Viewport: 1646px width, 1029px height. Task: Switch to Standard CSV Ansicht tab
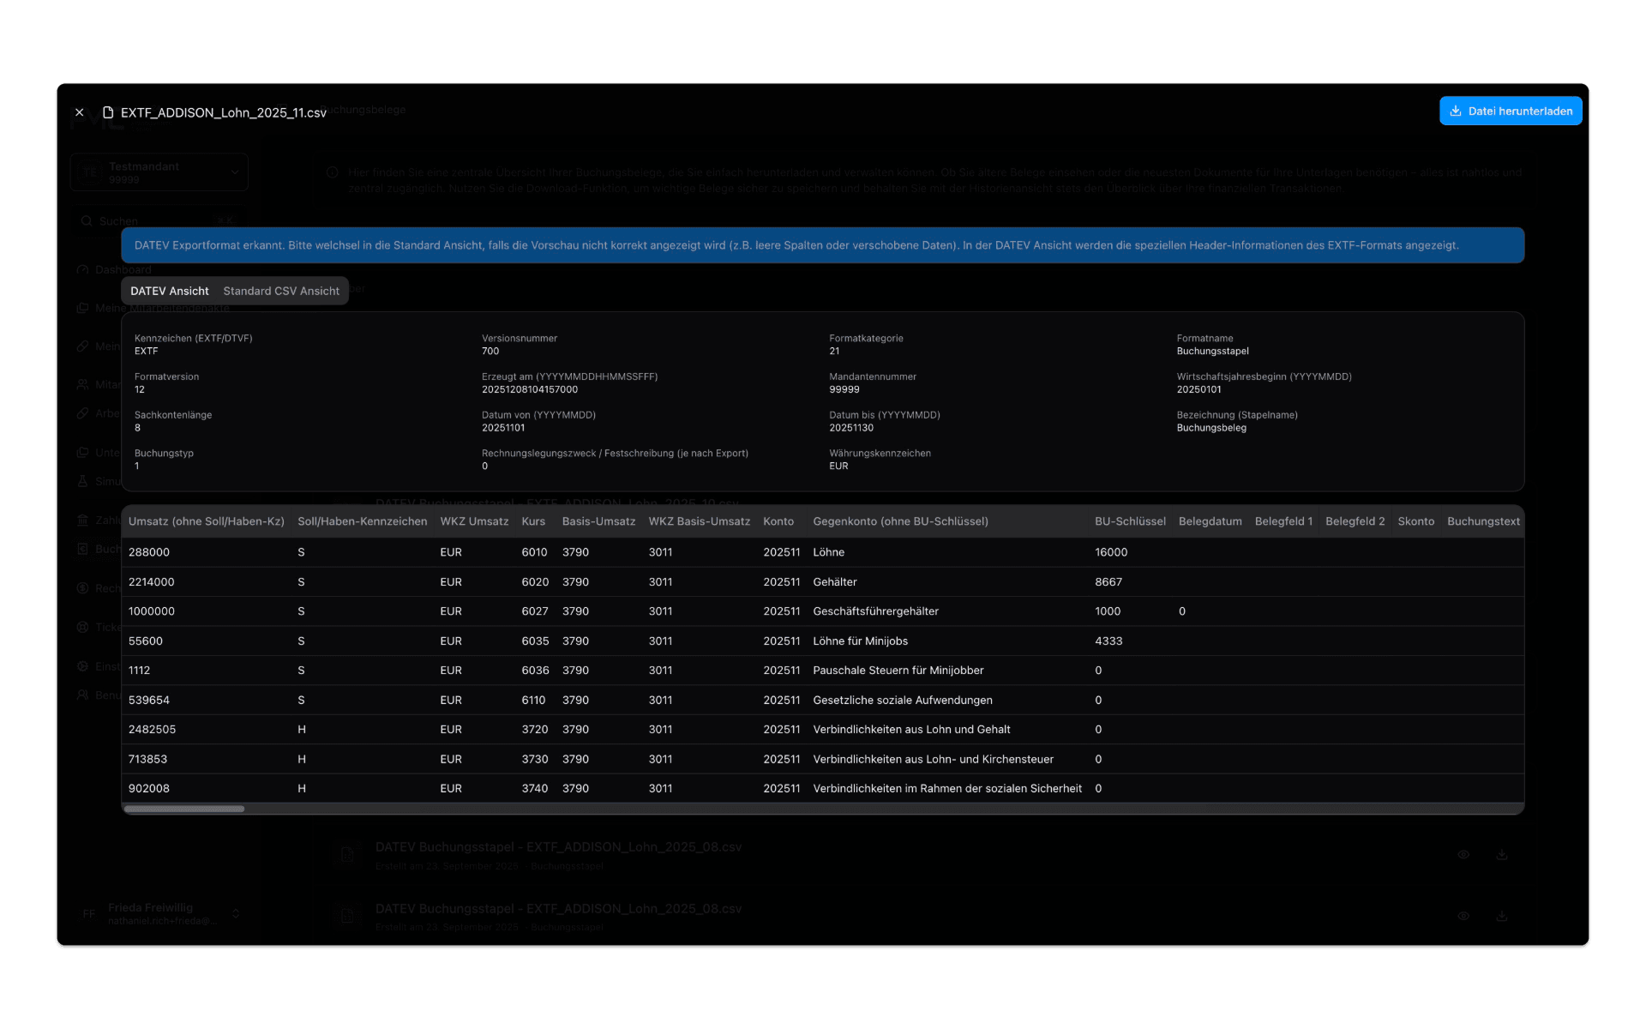(281, 291)
